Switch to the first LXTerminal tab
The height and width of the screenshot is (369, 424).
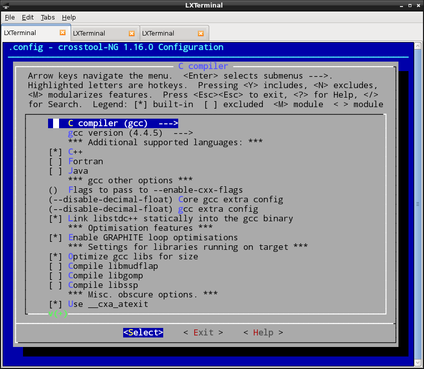(36, 33)
